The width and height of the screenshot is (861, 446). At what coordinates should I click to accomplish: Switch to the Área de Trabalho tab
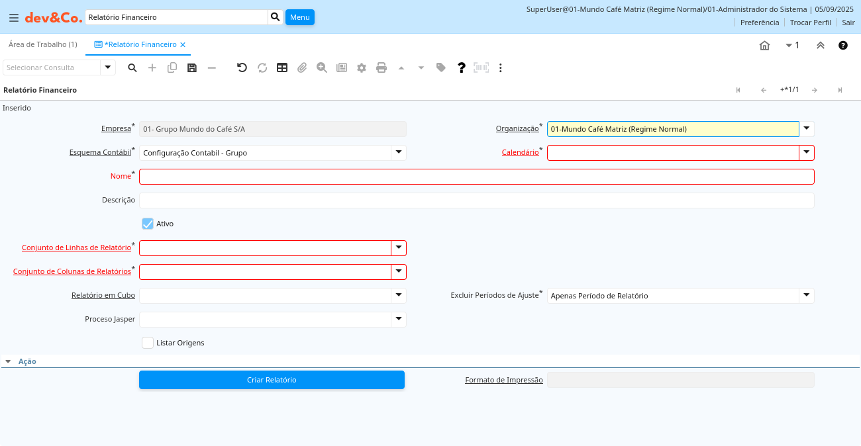[42, 44]
